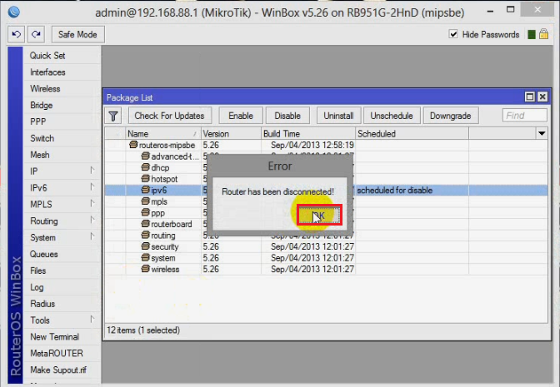
Task: Click the Enable button
Action: click(x=241, y=116)
